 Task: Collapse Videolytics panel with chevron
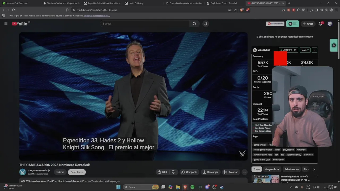point(314,50)
